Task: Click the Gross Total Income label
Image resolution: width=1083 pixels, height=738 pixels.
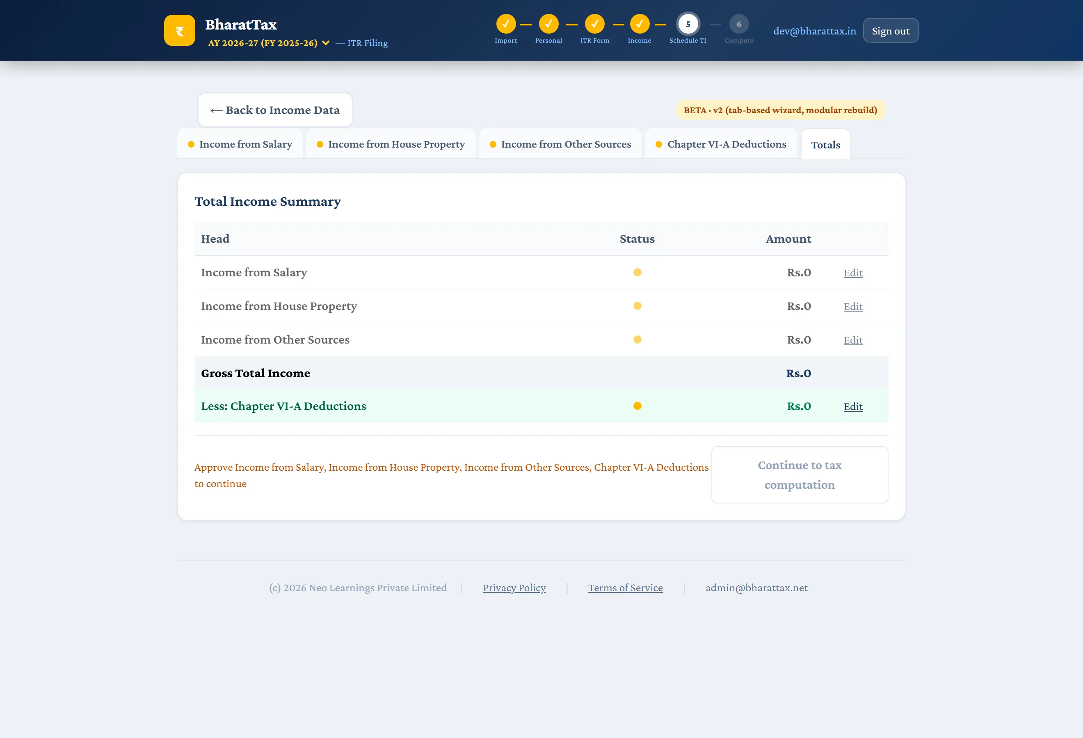Action: [256, 374]
